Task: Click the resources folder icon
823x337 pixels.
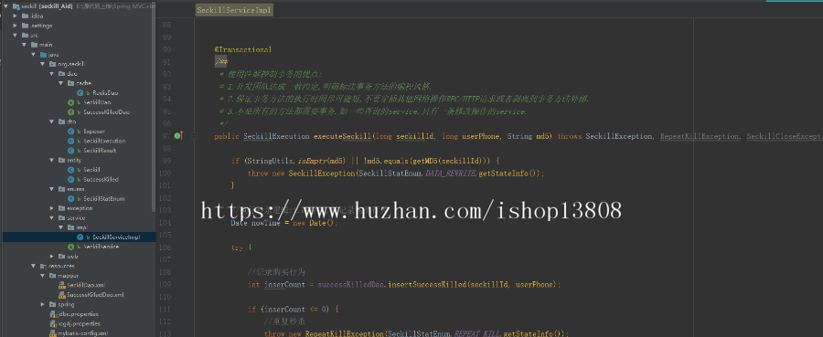Action: (x=43, y=266)
